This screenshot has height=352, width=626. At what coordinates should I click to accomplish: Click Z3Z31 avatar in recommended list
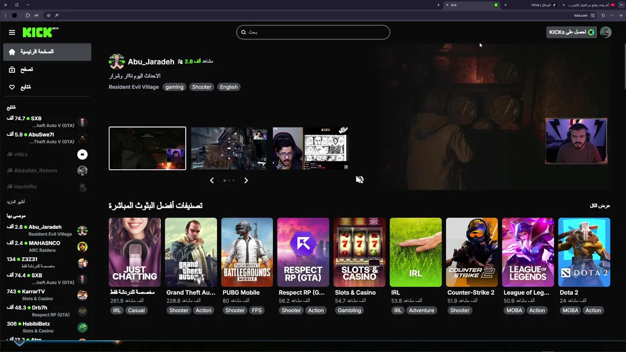click(82, 263)
